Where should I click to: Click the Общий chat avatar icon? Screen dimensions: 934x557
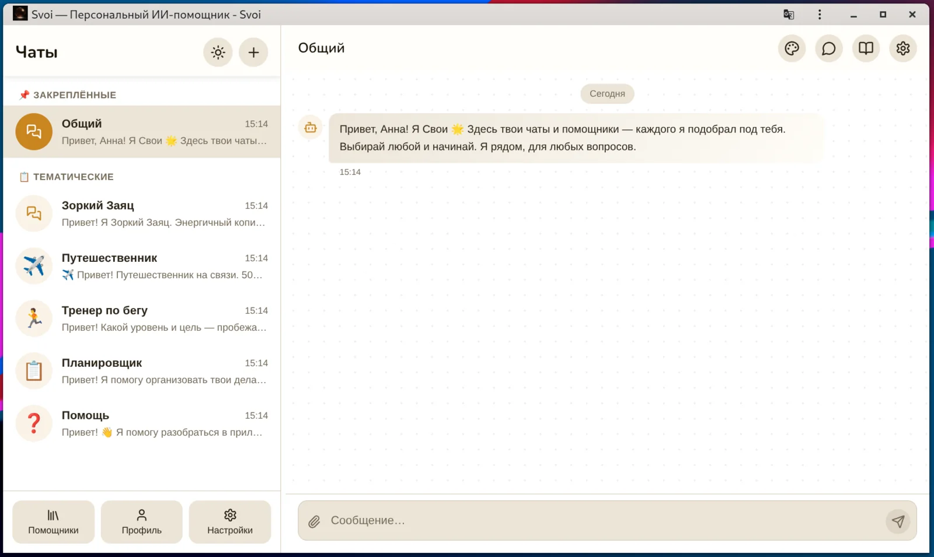pyautogui.click(x=34, y=132)
